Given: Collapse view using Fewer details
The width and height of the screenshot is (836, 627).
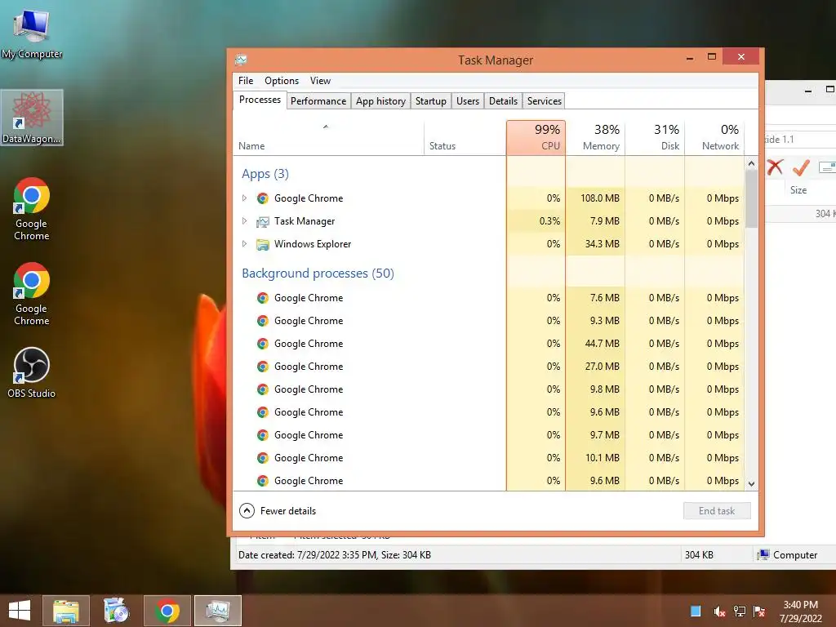Looking at the screenshot, I should click(278, 511).
